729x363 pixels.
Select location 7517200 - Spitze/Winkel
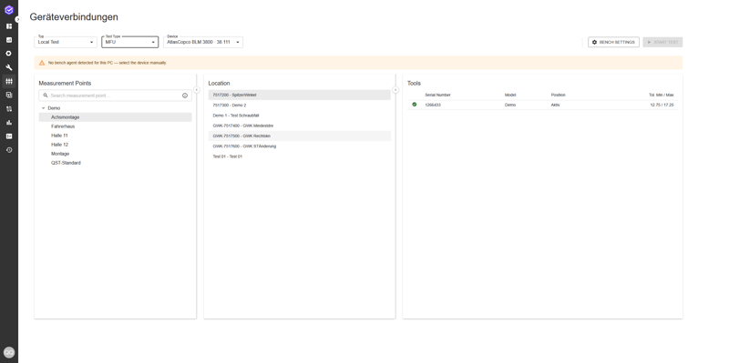coord(300,95)
